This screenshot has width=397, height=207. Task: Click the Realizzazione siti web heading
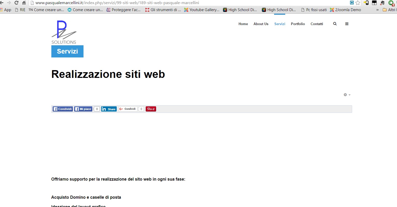[108, 74]
